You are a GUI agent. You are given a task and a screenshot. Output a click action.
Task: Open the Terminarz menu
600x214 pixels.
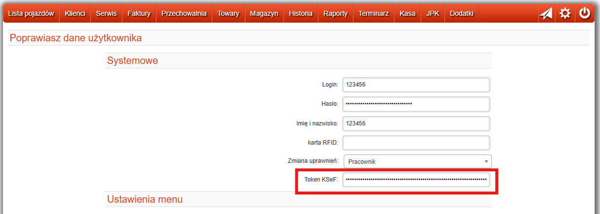click(x=373, y=14)
